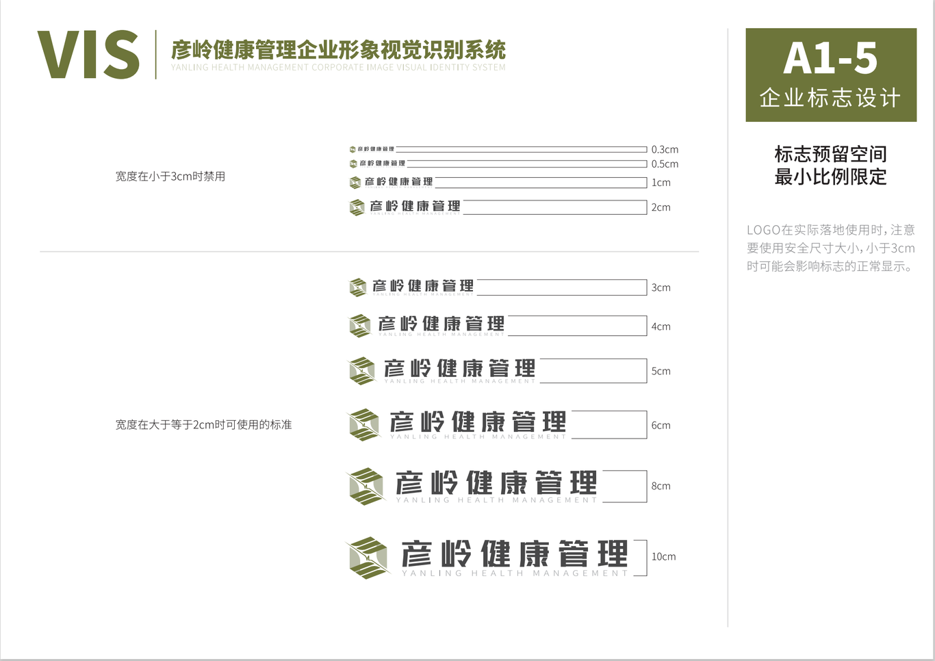Click YANLING HEALTH MANAGEMENT under the 10cm logo

tap(515, 573)
